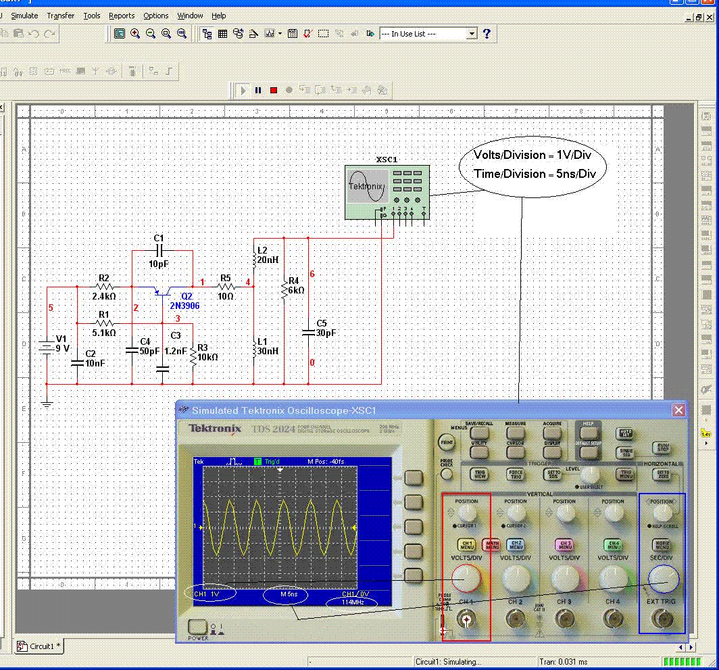The width and height of the screenshot is (719, 670).
Task: Open the In Use List dropdown
Action: click(472, 34)
